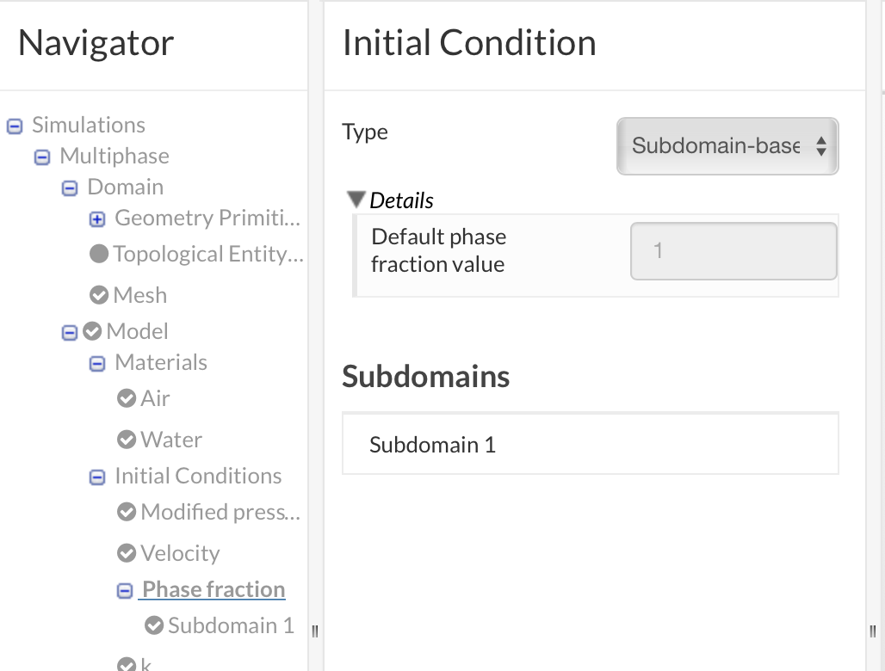
Task: Click the checkmark icon next to Model
Action: click(92, 331)
